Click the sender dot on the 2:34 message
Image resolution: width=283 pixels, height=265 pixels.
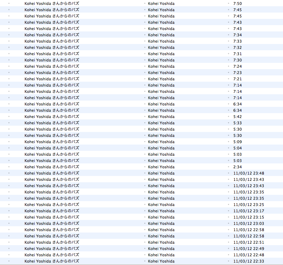(x=145, y=167)
